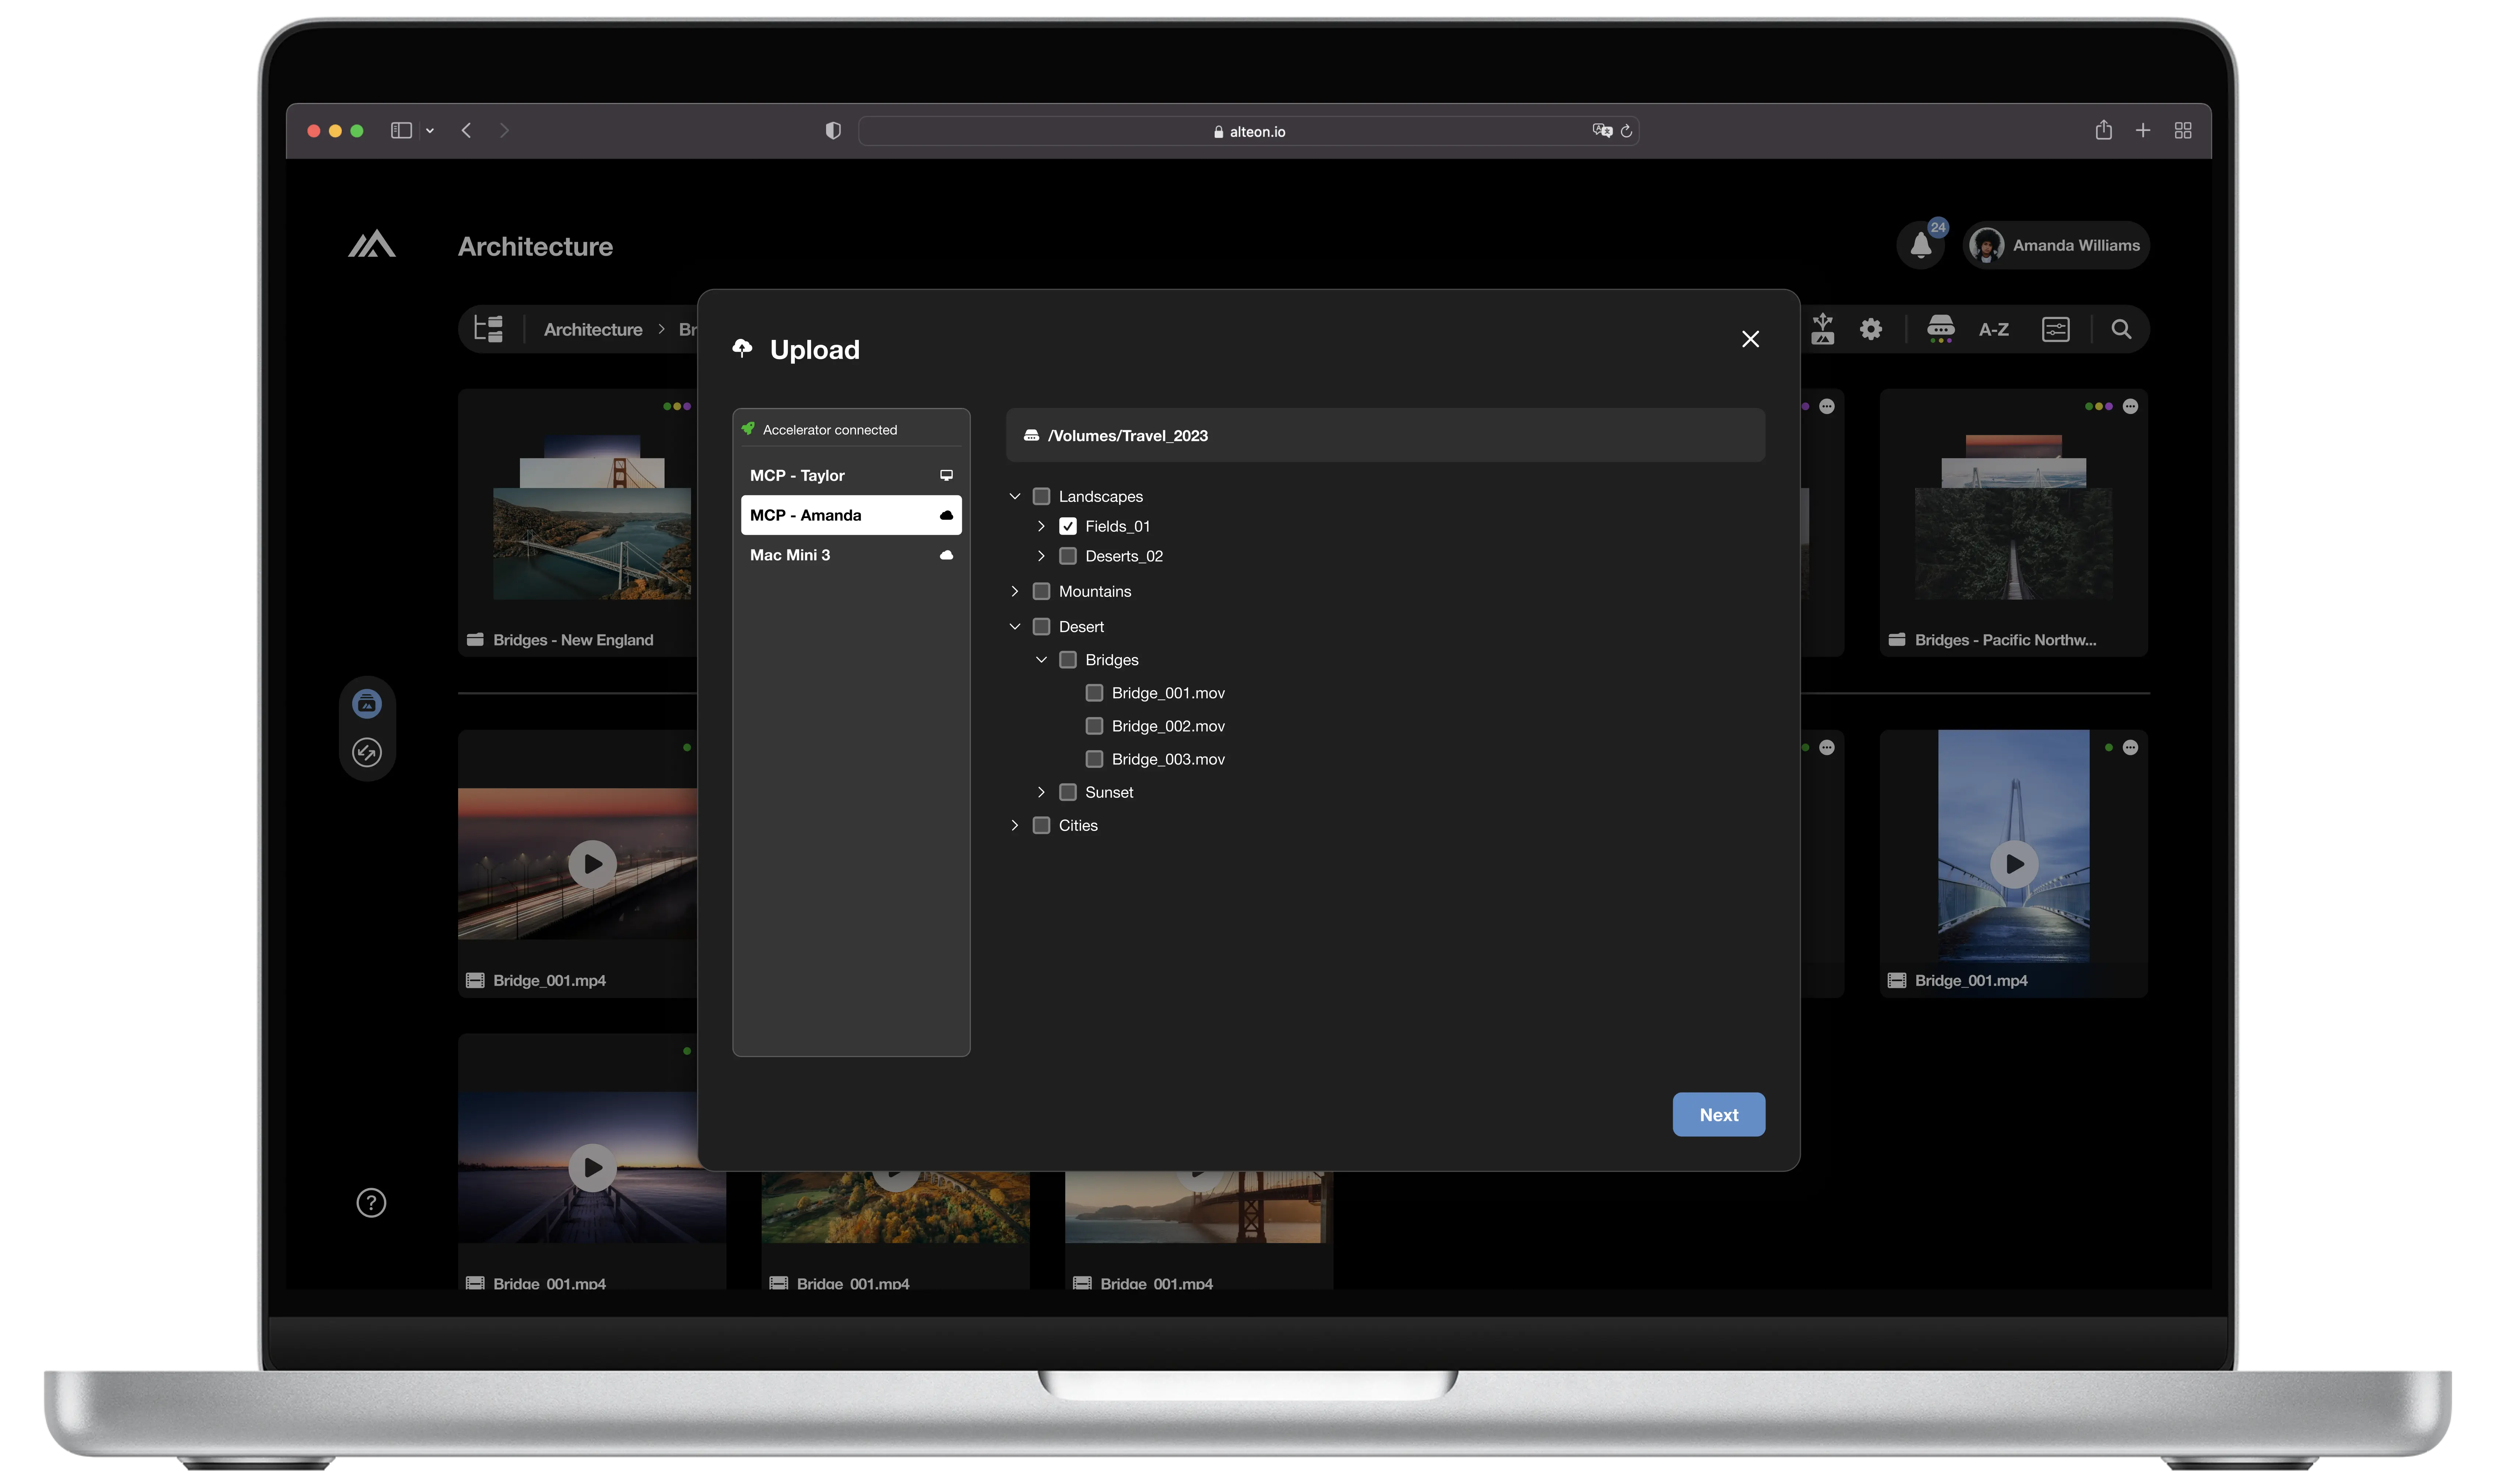Click the settings gear in the toolbar

pos(1871,329)
